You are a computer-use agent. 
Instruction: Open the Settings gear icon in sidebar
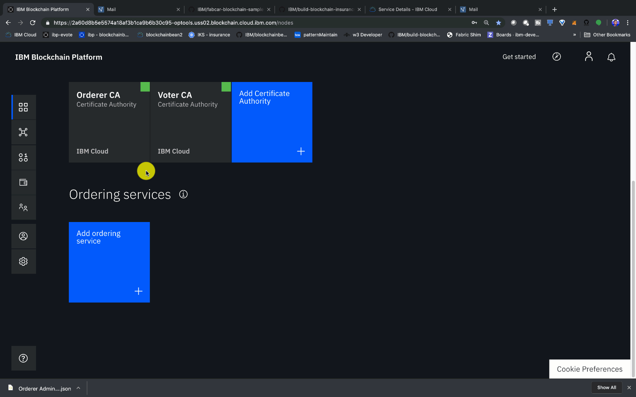pyautogui.click(x=23, y=261)
